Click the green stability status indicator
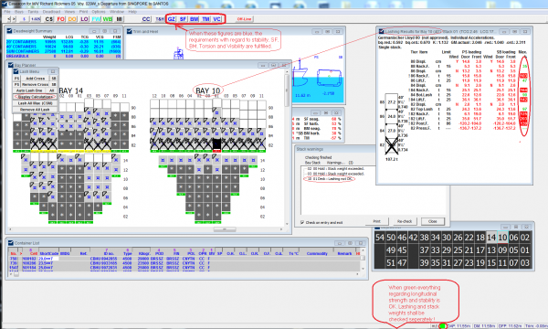This screenshot has width=548, height=329. pyautogui.click(x=443, y=326)
